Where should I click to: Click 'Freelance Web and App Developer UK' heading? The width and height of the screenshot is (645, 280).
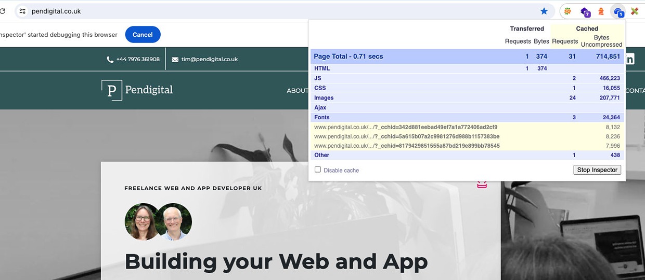tap(193, 188)
